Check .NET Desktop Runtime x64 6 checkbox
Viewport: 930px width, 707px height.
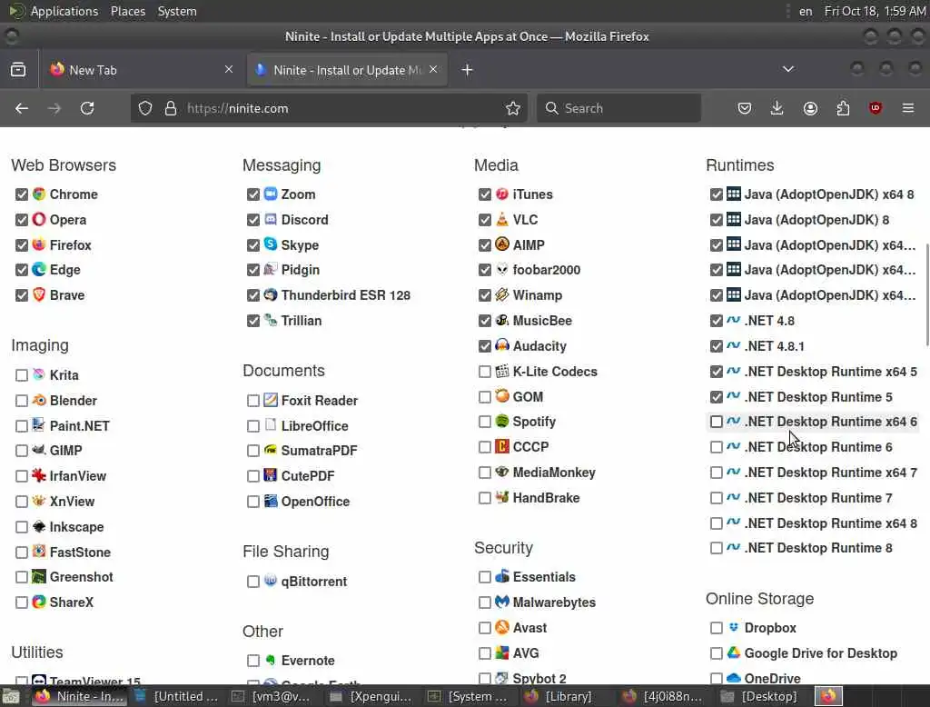717,422
